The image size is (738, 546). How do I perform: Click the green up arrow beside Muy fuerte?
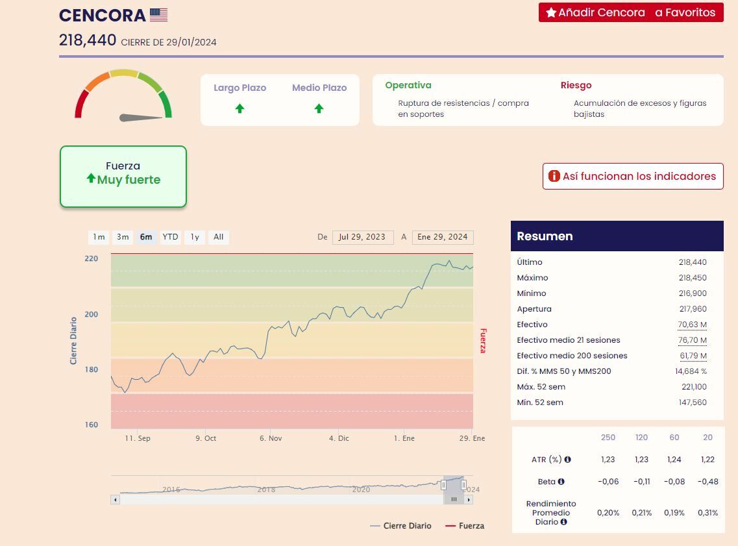click(92, 178)
